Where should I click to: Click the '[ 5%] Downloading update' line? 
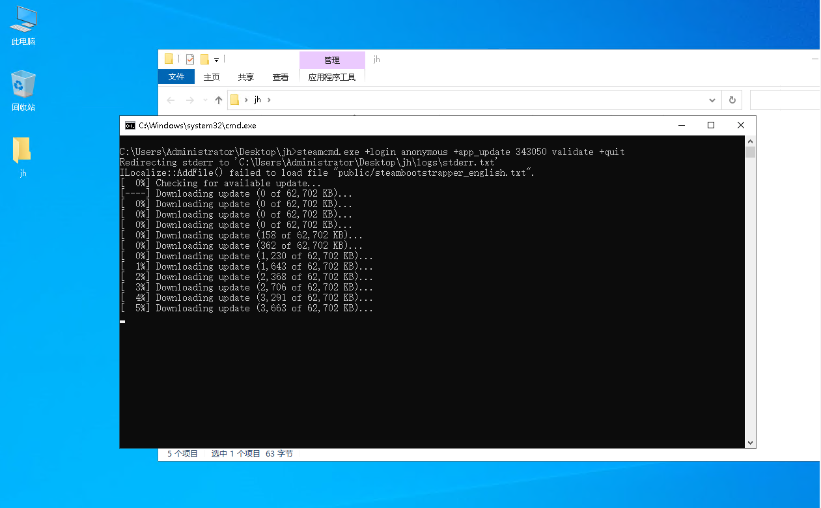tap(247, 308)
